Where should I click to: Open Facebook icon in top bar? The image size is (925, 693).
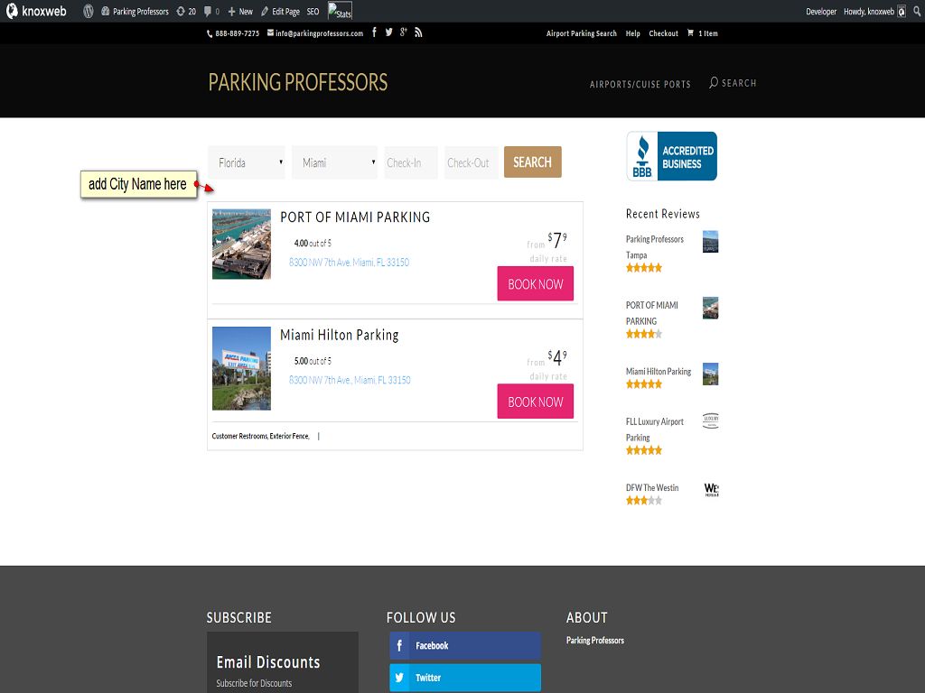pyautogui.click(x=374, y=32)
